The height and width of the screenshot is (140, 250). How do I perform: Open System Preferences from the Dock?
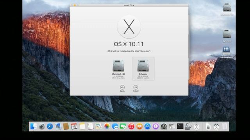(x=164, y=126)
